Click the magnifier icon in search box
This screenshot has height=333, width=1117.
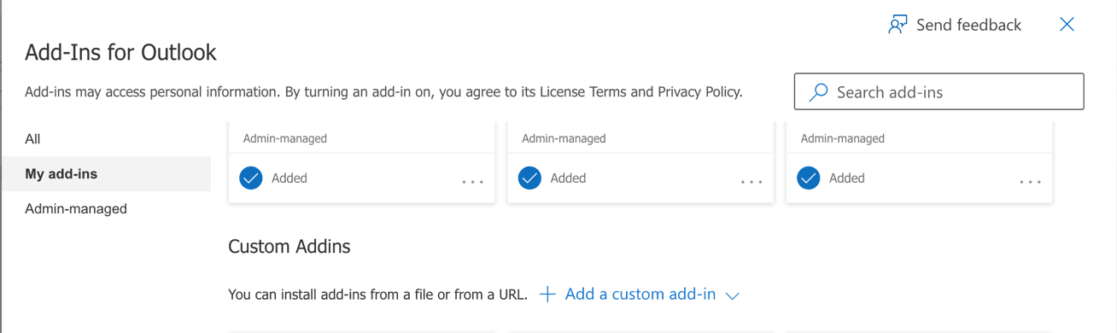pos(818,92)
